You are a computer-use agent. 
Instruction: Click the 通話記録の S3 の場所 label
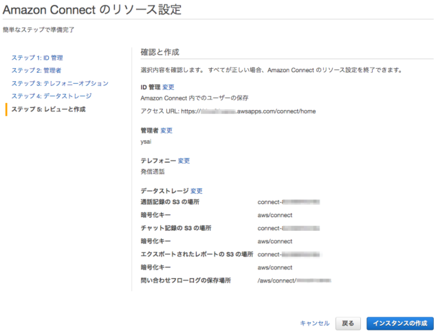(x=170, y=202)
